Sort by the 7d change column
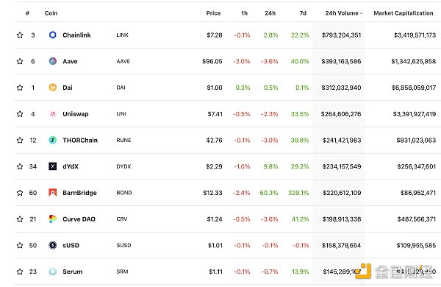The width and height of the screenshot is (441, 287). [303, 13]
